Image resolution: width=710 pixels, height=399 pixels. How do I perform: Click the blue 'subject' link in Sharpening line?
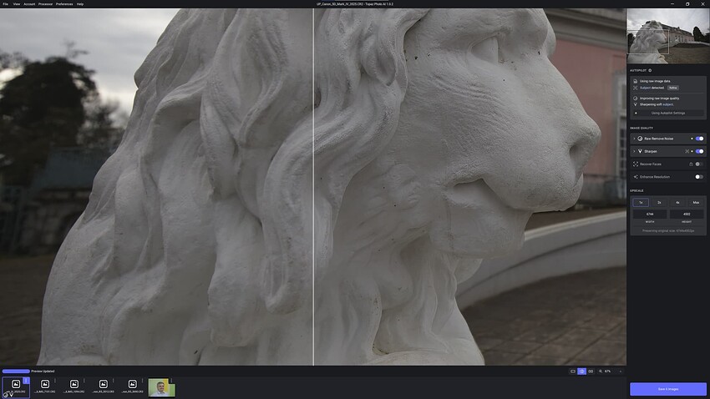tap(668, 104)
